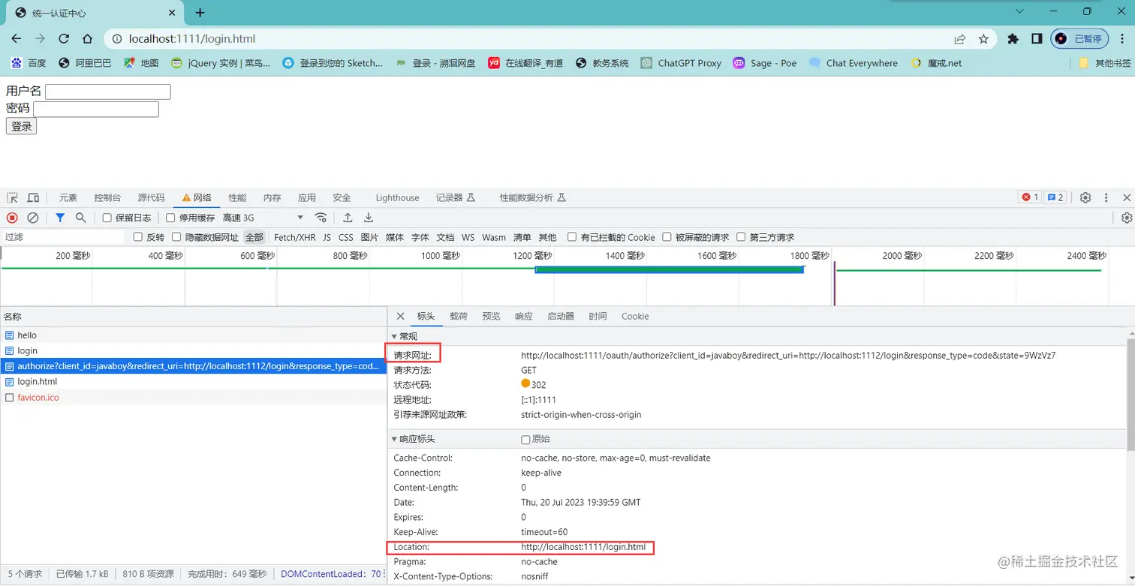Screen dimensions: 1135x586
Task: Close the request details pane
Action: [x=400, y=317]
